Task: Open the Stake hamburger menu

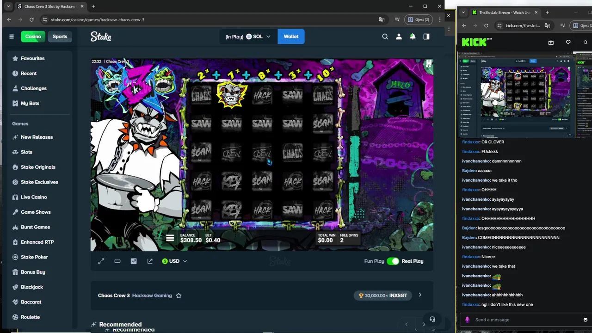Action: click(12, 37)
